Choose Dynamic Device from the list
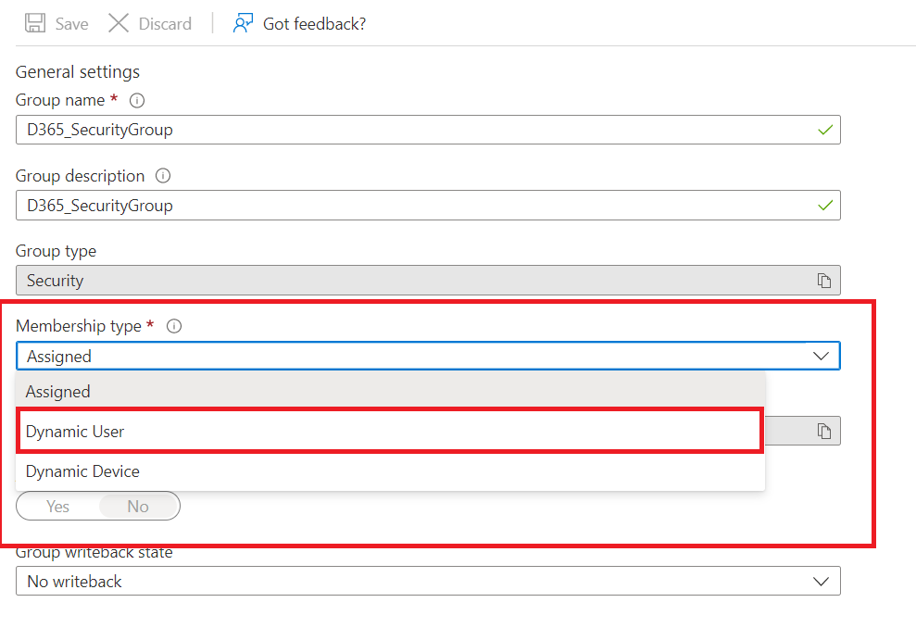 pos(82,471)
